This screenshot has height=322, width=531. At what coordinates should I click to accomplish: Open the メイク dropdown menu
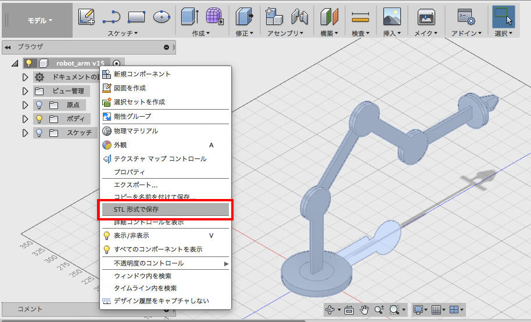[426, 33]
